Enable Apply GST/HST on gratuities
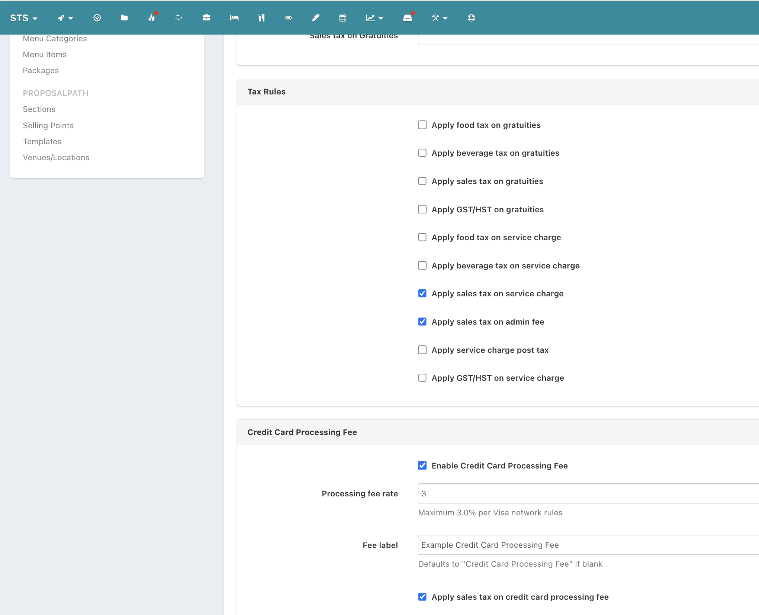Image resolution: width=759 pixels, height=615 pixels. (x=422, y=209)
